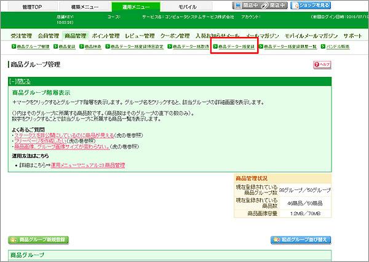Open FAQ link 商品画像、グループ画像サイズが変わらない。

[x=62, y=146]
